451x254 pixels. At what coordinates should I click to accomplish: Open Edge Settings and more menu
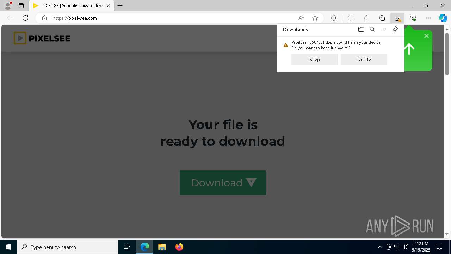(428, 18)
